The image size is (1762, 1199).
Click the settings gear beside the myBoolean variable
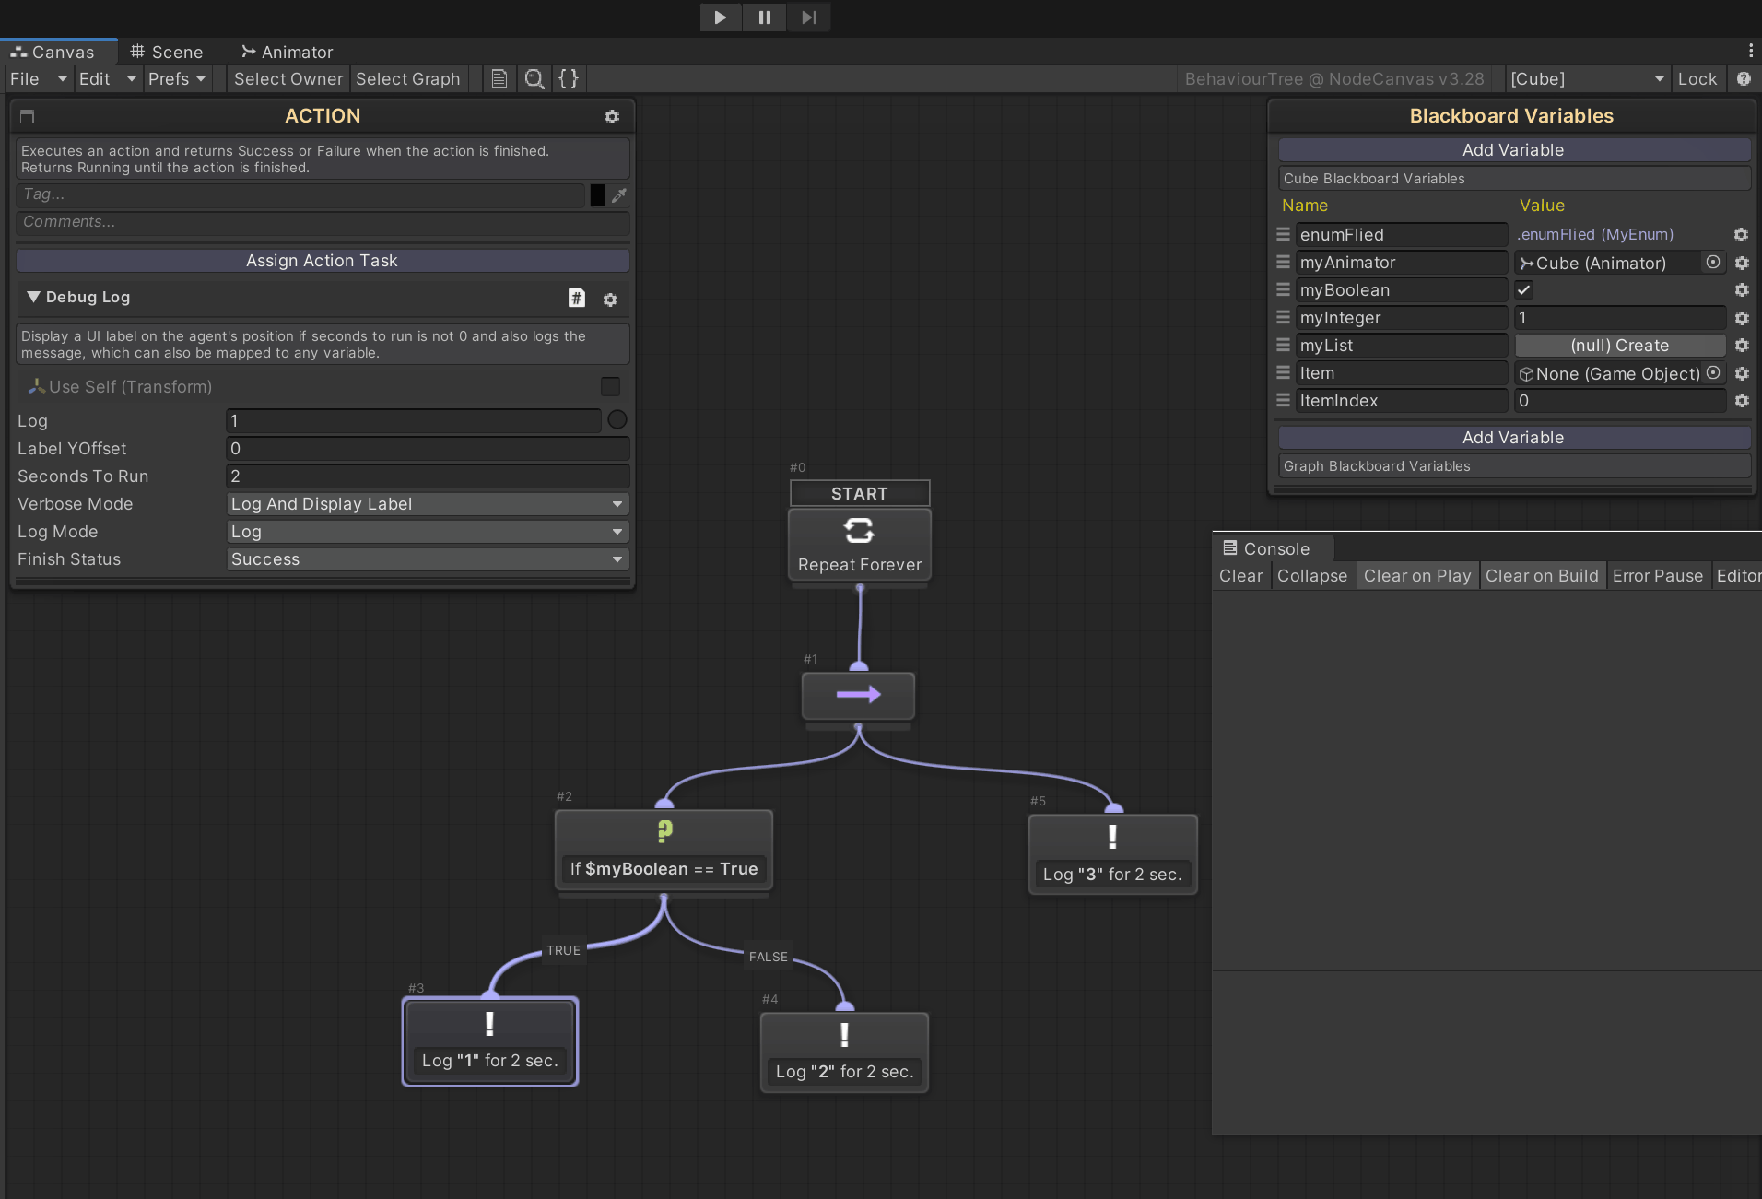coord(1742,289)
